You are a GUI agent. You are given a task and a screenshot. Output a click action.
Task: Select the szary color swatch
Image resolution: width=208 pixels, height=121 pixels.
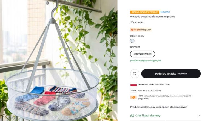(132, 41)
